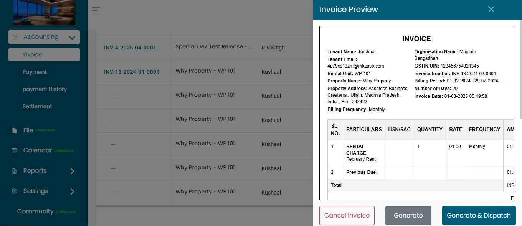This screenshot has width=522, height=226.
Task: Click the Generate button
Action: [408, 216]
